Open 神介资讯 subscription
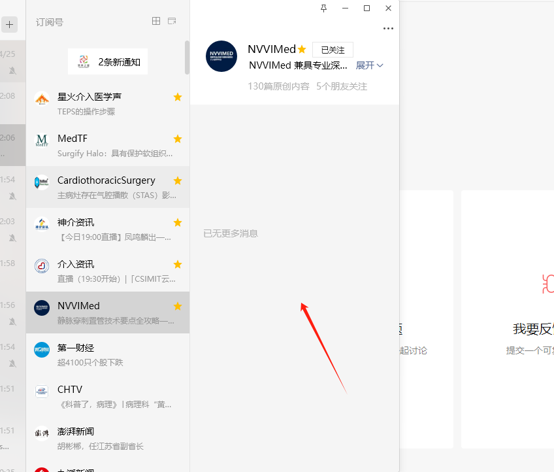The height and width of the screenshot is (472, 554). pyautogui.click(x=108, y=229)
